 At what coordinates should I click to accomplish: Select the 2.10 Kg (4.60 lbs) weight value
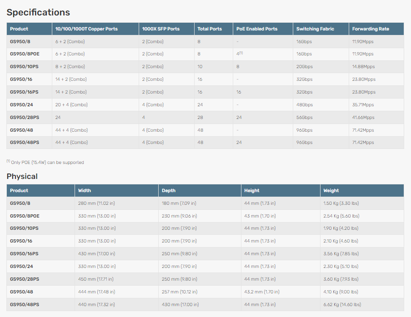(341, 241)
